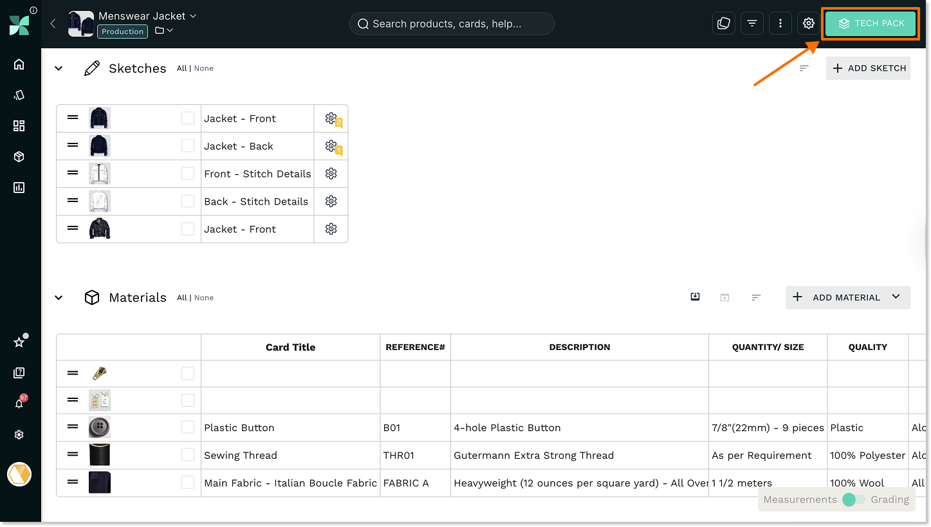Open the reports chart sidebar icon
Viewport: 931px width, 527px height.
pyautogui.click(x=19, y=188)
